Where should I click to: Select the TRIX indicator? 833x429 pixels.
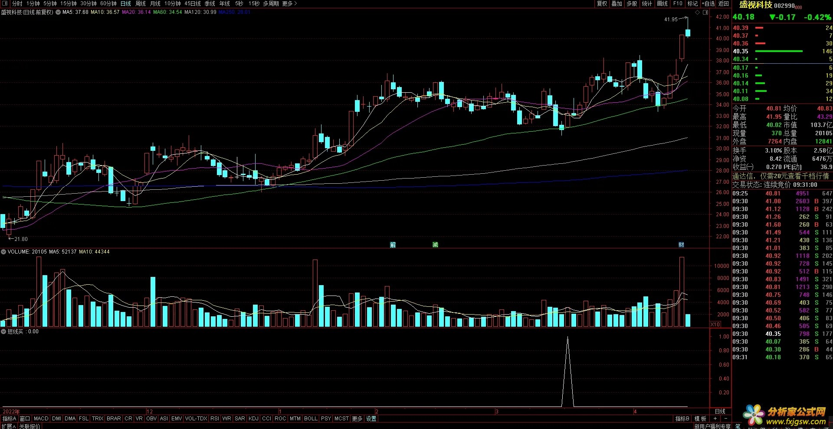click(x=98, y=419)
